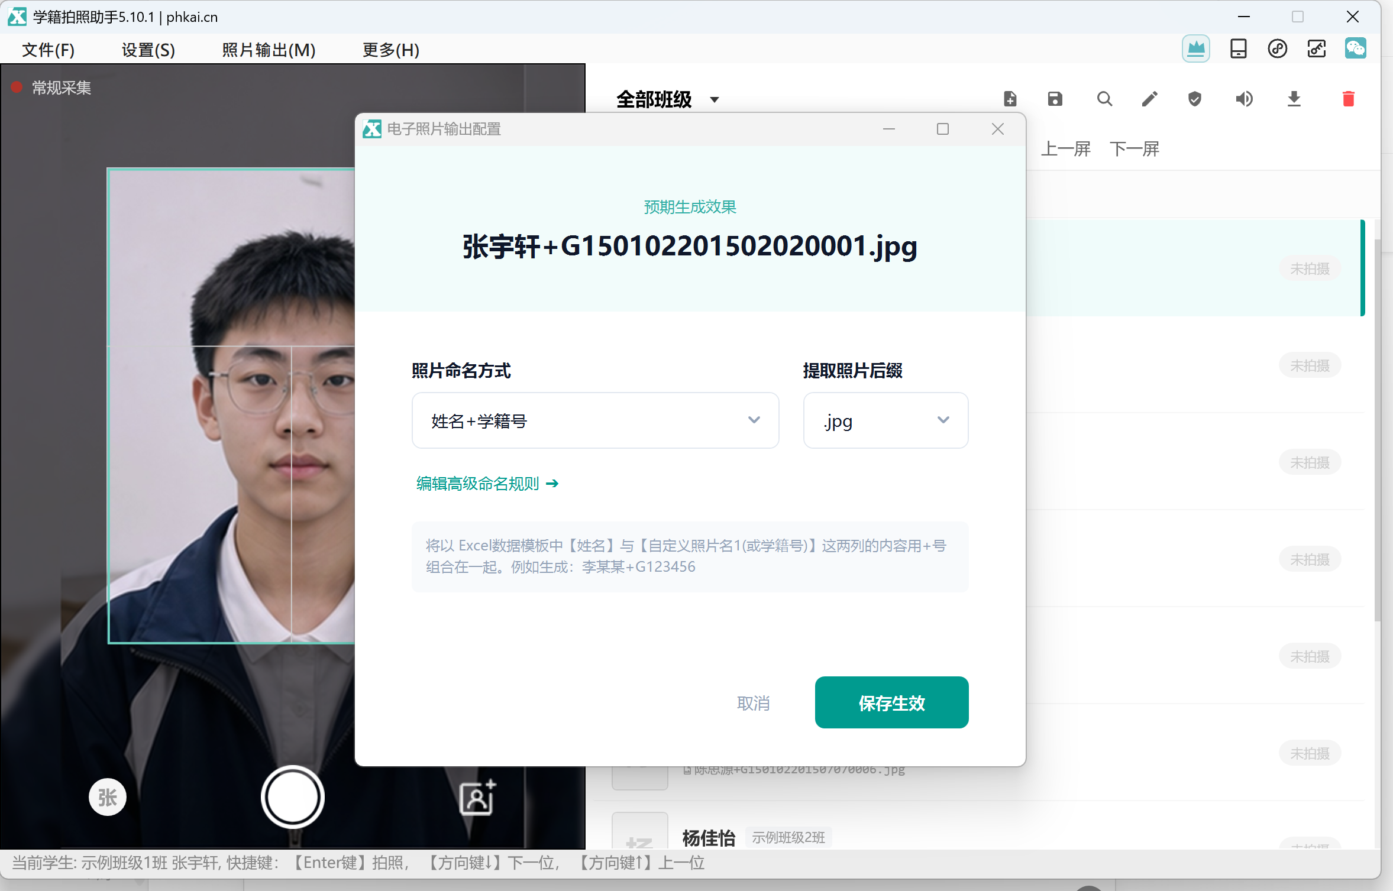1393x891 pixels.
Task: Minimize the 电子照片输出配置 dialog
Action: (888, 129)
